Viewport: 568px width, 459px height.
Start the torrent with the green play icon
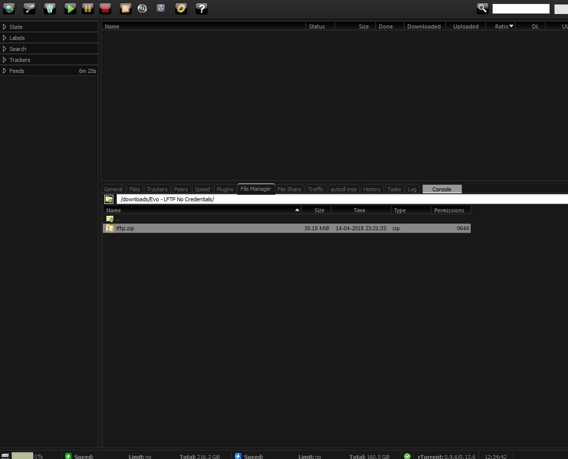pos(70,8)
